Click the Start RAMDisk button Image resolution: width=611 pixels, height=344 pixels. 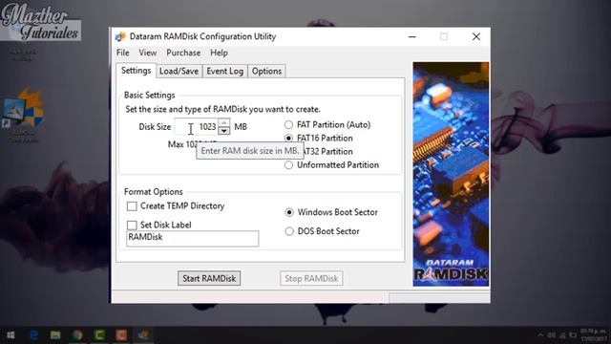pos(209,278)
